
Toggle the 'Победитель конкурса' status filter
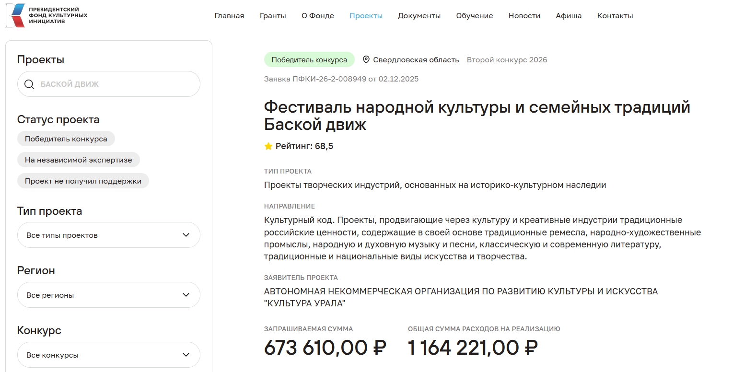click(x=66, y=139)
